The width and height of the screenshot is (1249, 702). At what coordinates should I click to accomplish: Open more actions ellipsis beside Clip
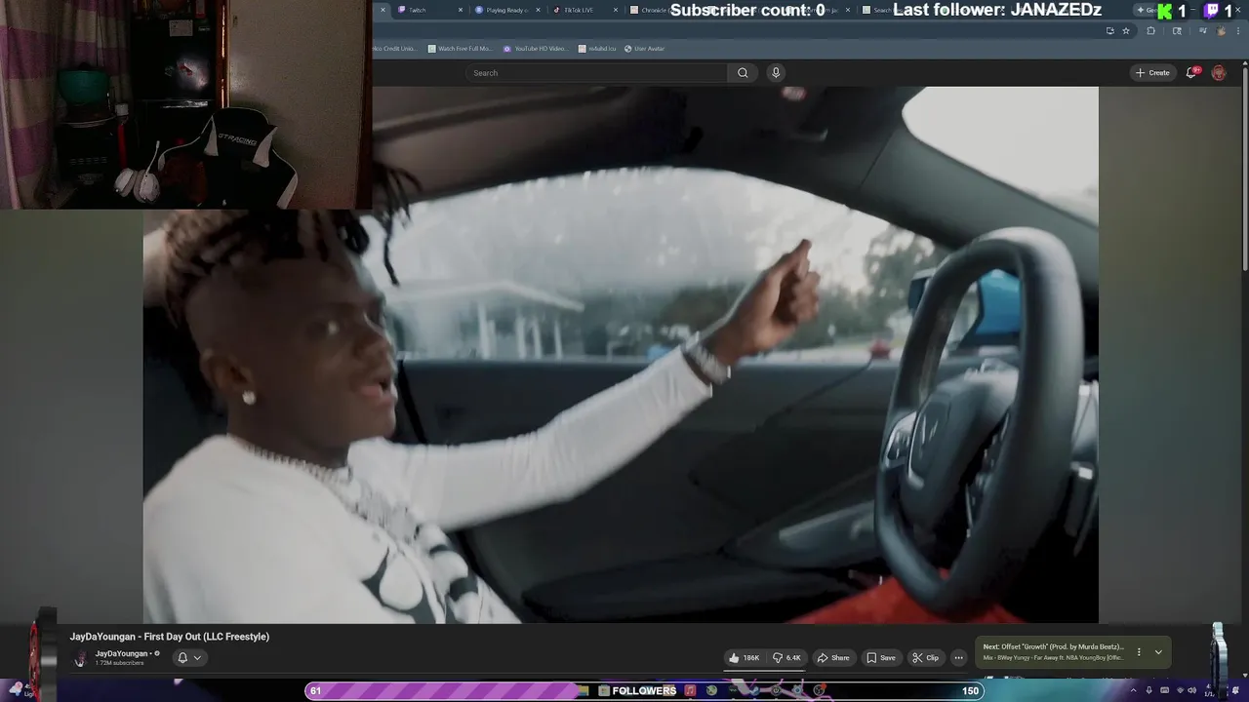[x=958, y=658]
